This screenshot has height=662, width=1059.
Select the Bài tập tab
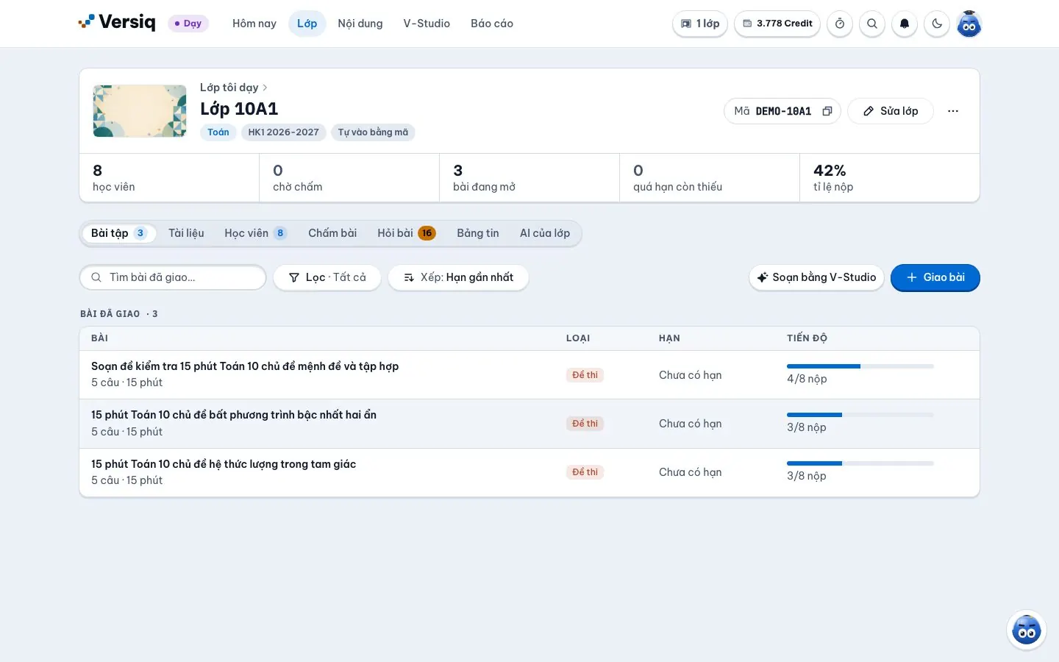[119, 233]
